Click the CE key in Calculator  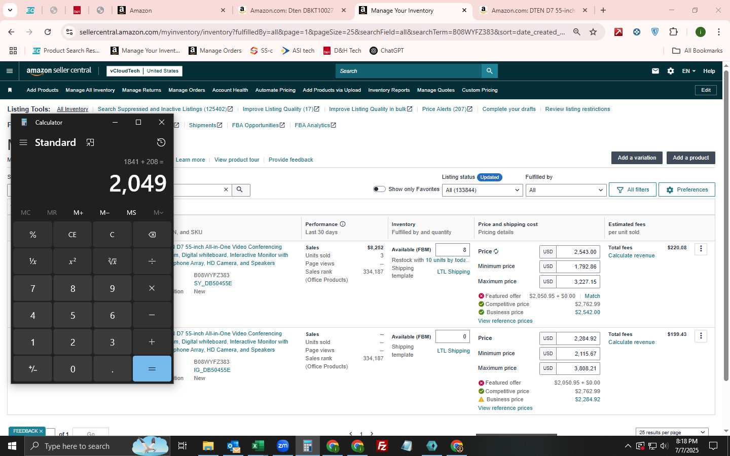tap(72, 235)
